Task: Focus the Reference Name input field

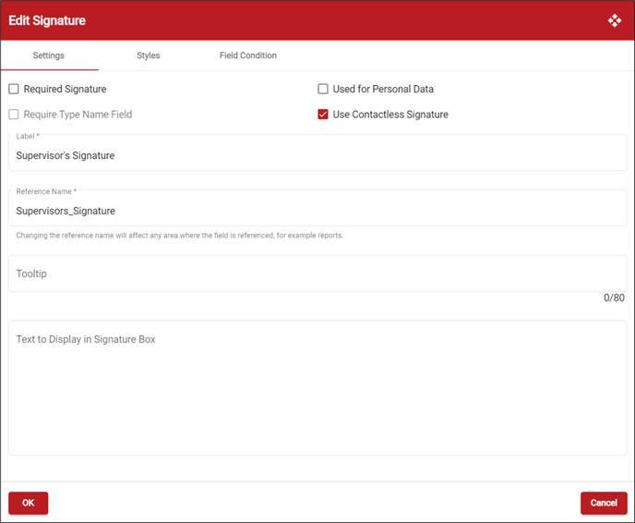Action: [317, 208]
